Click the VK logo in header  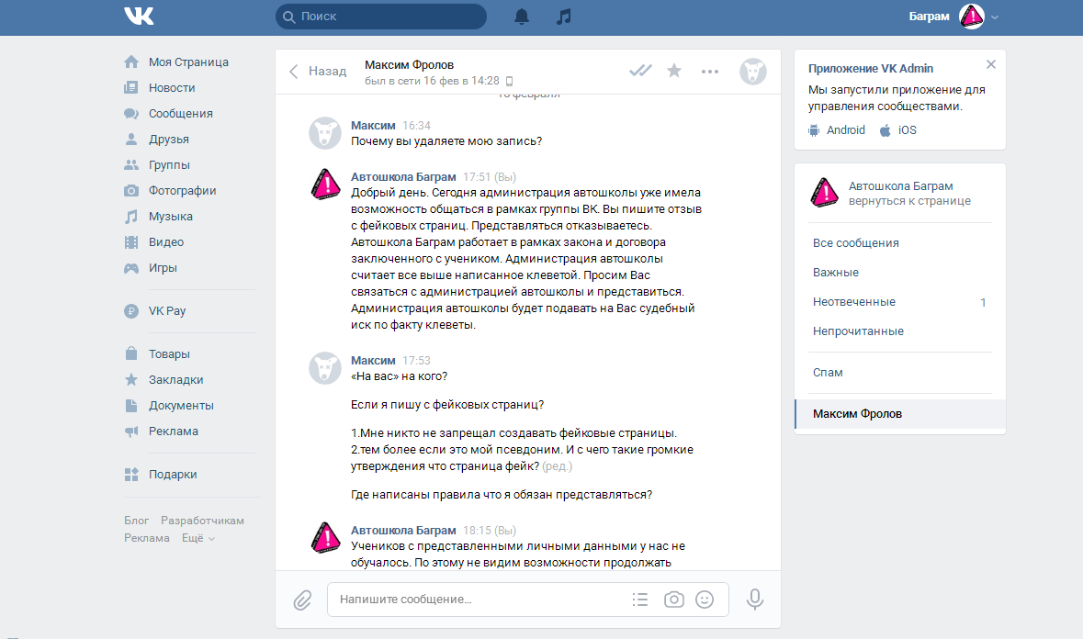click(x=140, y=17)
